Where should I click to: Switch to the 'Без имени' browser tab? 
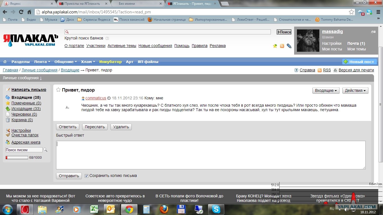point(137,4)
